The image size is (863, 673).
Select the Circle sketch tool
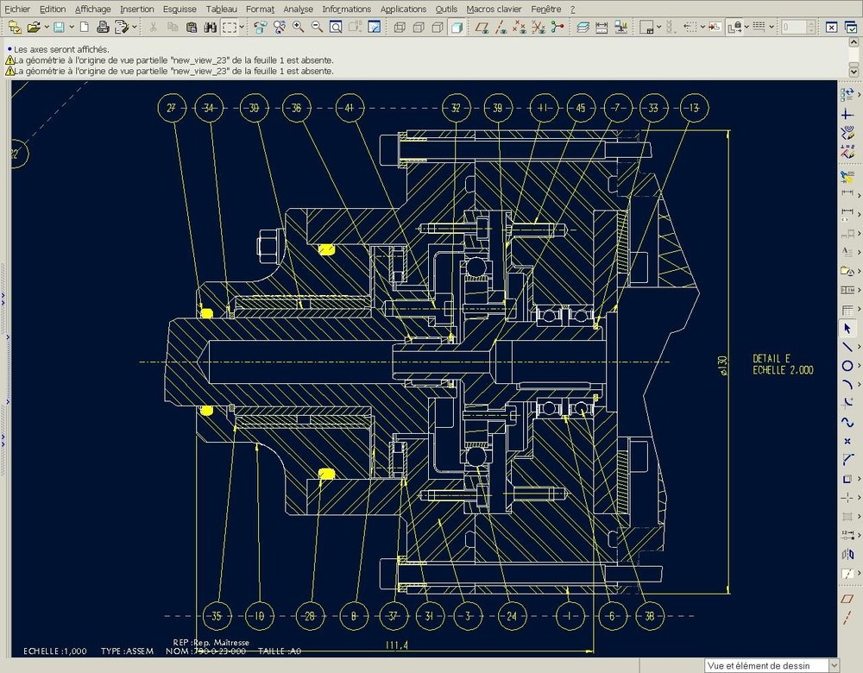click(x=847, y=365)
